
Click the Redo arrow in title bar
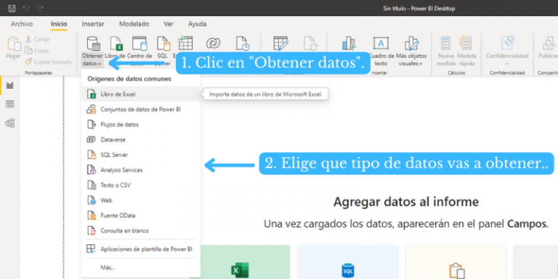(x=40, y=8)
